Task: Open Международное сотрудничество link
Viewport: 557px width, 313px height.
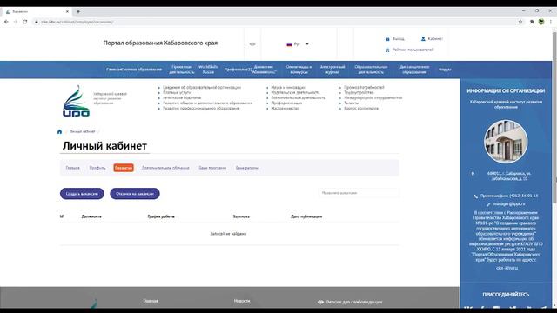Action: (x=373, y=97)
